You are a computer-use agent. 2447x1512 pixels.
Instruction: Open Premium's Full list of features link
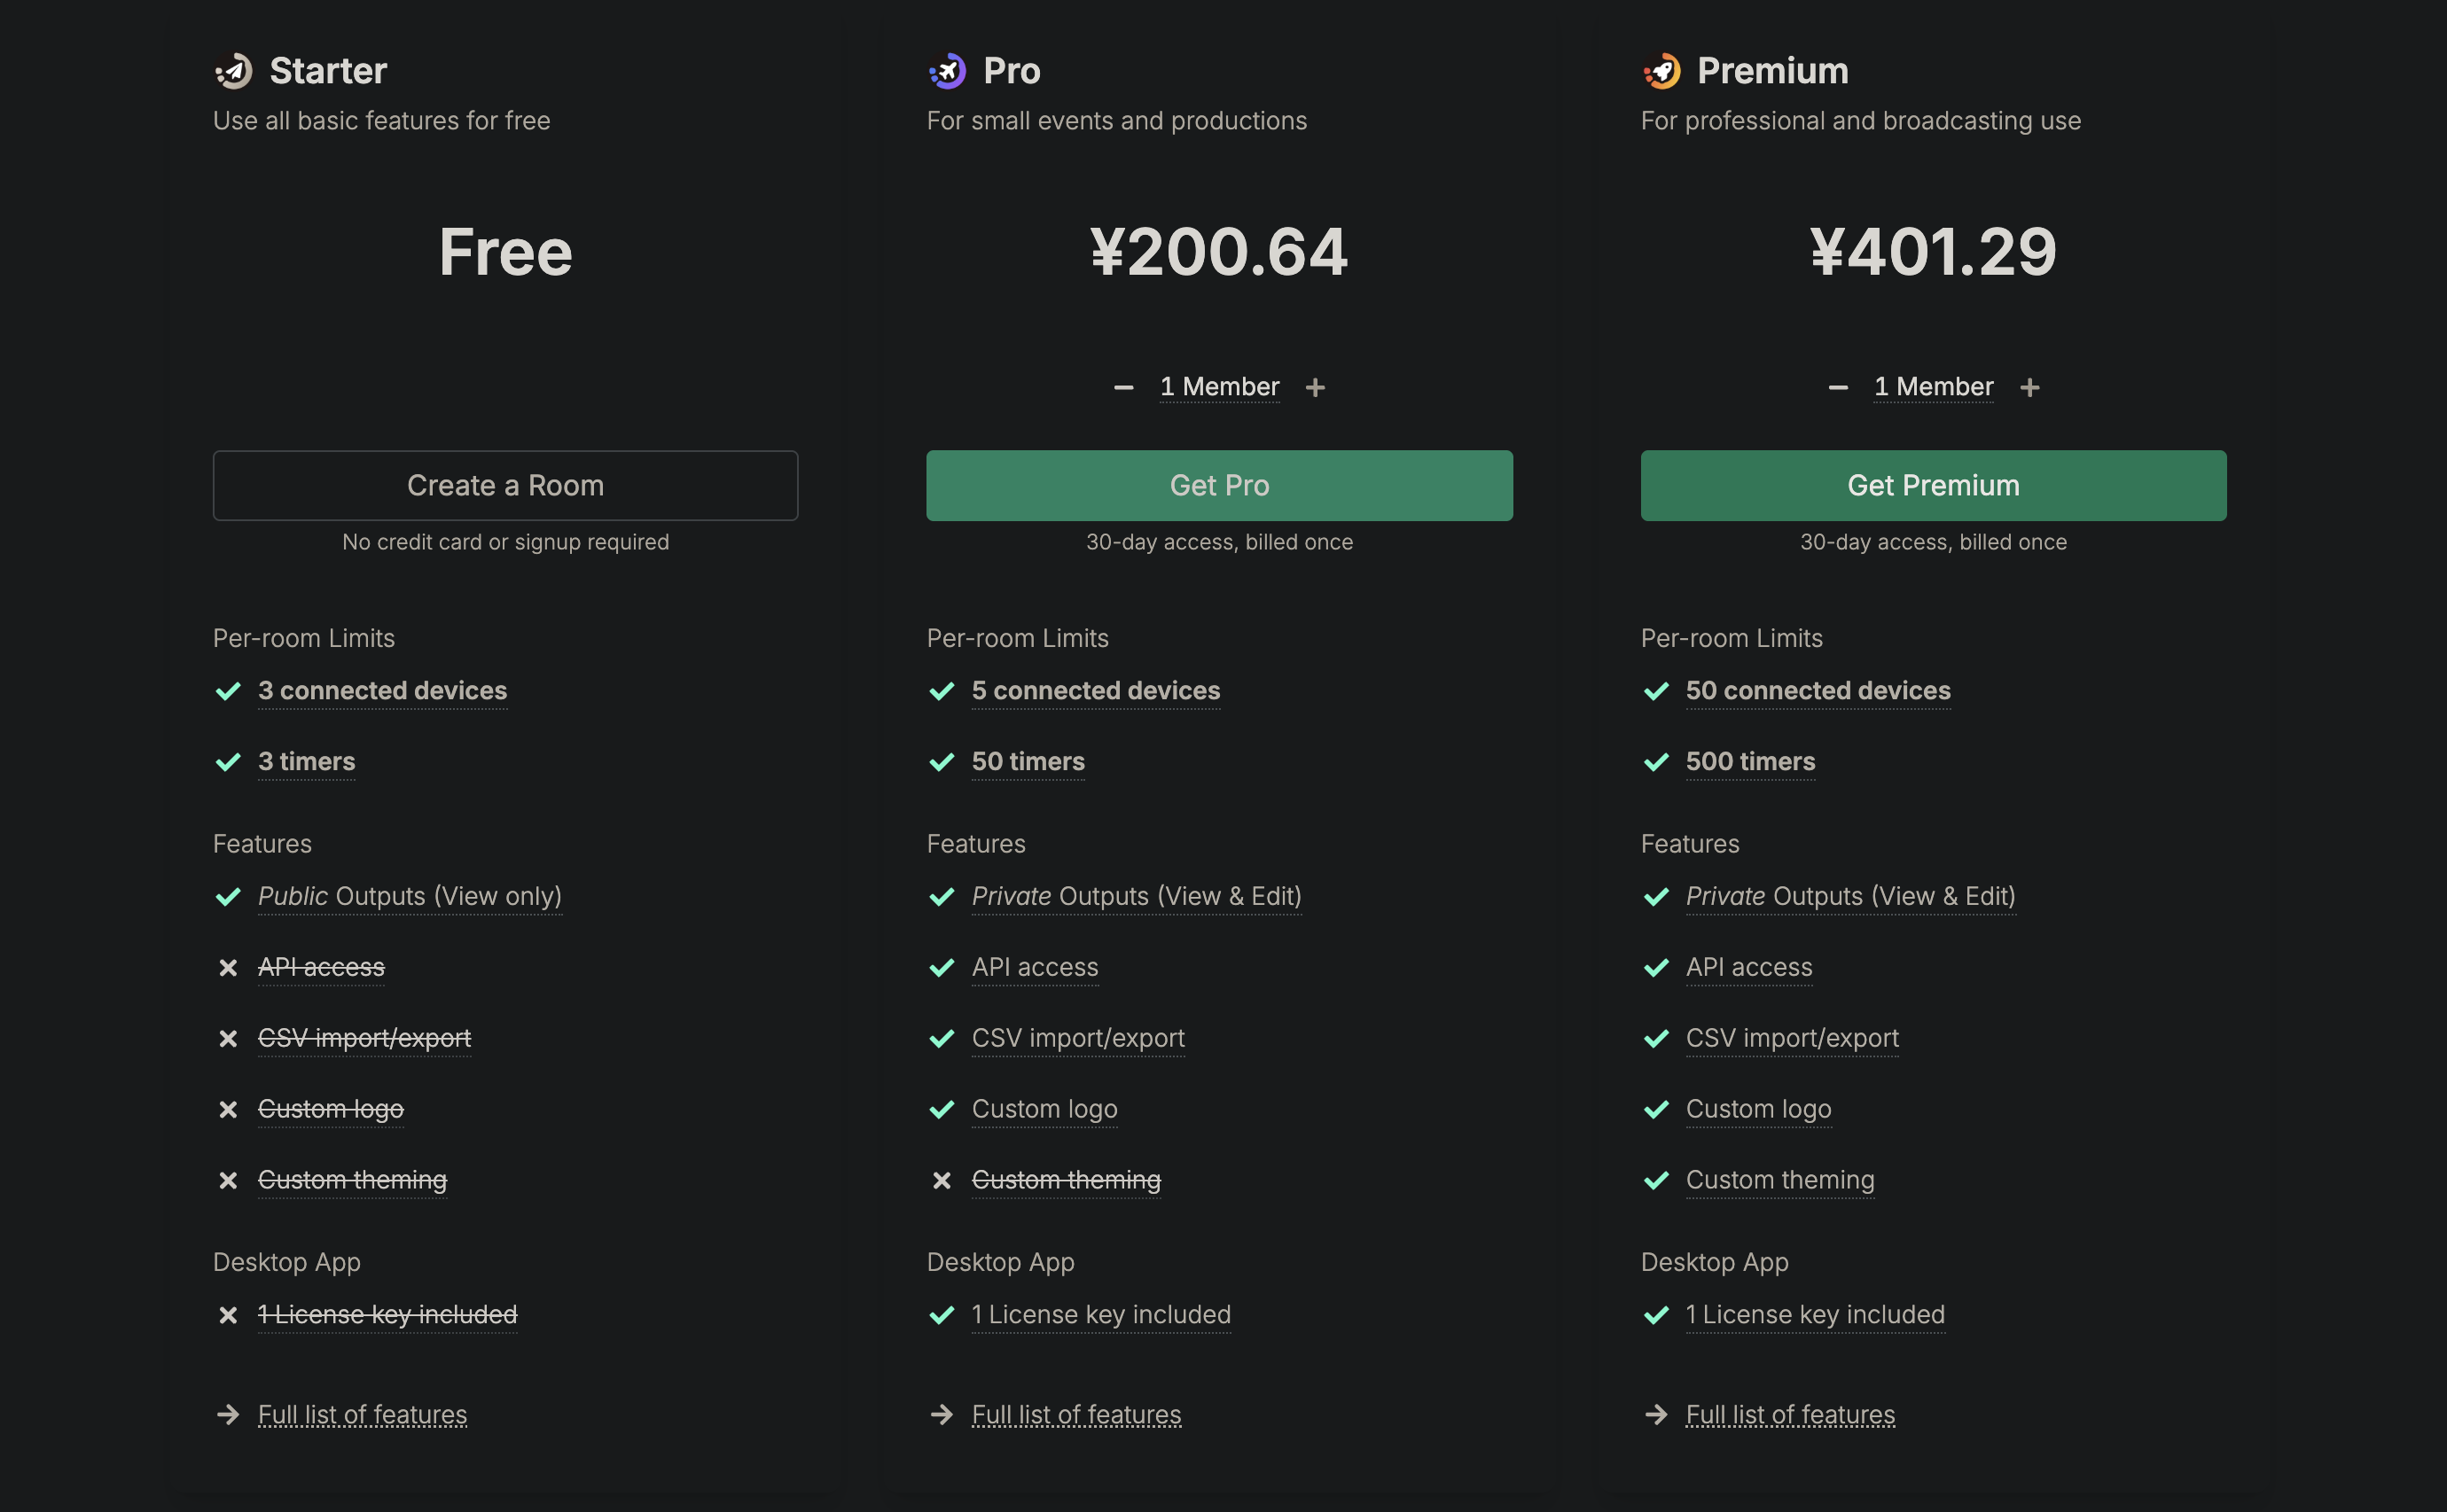pos(1790,1414)
